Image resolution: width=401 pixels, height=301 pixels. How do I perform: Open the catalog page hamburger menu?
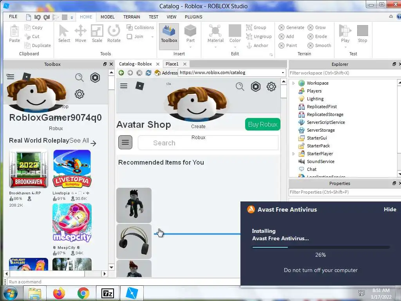pos(124,86)
